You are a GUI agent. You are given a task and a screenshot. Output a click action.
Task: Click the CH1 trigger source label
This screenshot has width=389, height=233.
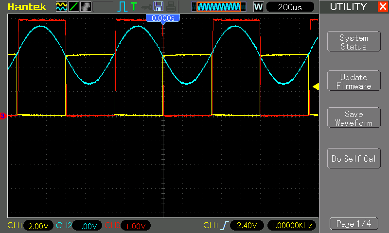pos(211,225)
